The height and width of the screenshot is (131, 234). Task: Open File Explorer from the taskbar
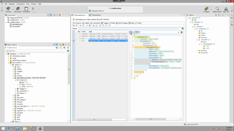[x=25, y=128]
